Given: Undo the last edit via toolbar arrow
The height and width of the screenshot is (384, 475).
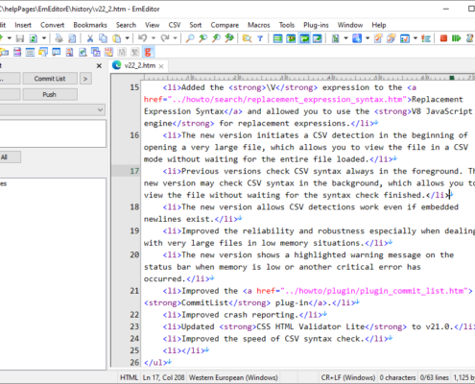Looking at the screenshot, I should 143,38.
